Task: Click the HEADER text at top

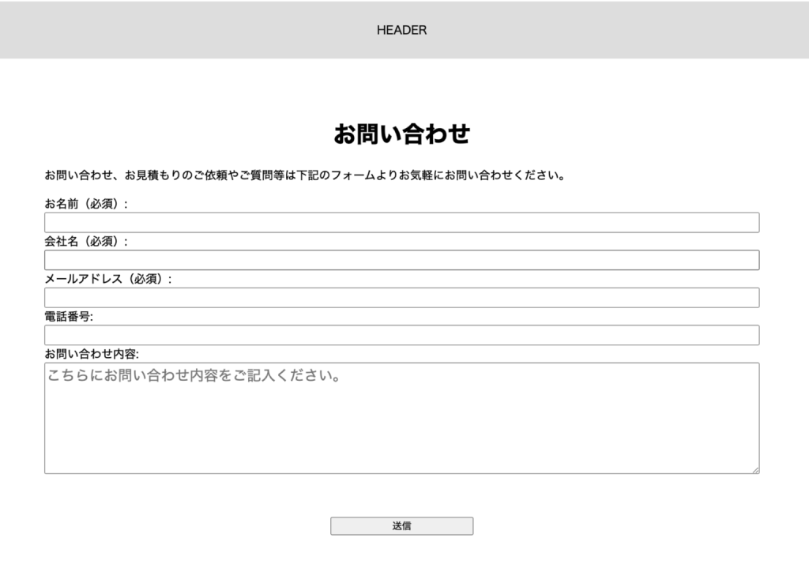Action: 401,30
